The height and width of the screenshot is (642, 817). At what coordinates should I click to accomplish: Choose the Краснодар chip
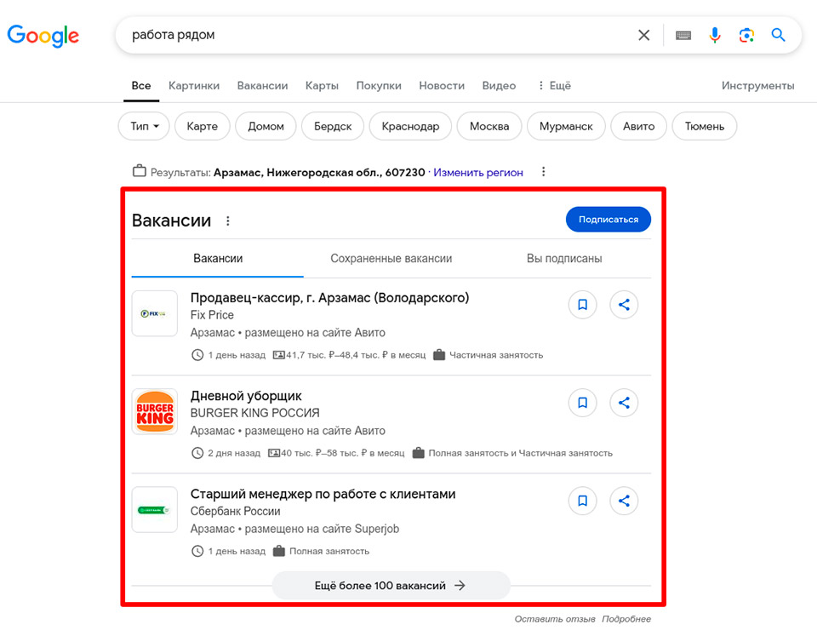pos(410,126)
